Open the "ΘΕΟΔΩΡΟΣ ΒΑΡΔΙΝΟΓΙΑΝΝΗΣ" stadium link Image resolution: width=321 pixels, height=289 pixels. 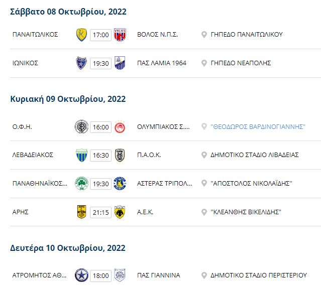(x=258, y=126)
